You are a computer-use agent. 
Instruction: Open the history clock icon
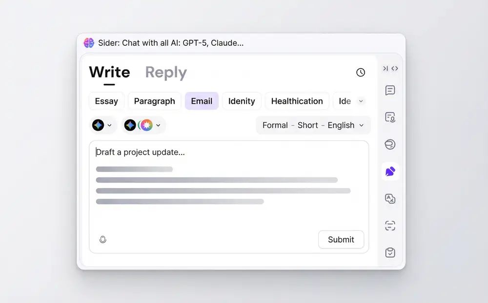click(x=361, y=73)
